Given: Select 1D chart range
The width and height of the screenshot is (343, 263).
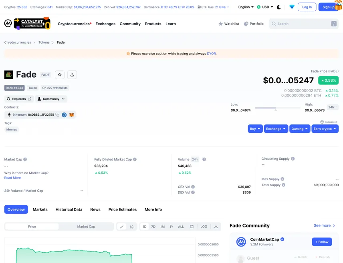Looking at the screenshot, I should coord(144,227).
